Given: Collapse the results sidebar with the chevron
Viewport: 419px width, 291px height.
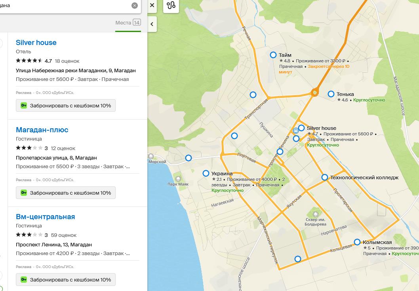Looking at the screenshot, I should point(152,24).
